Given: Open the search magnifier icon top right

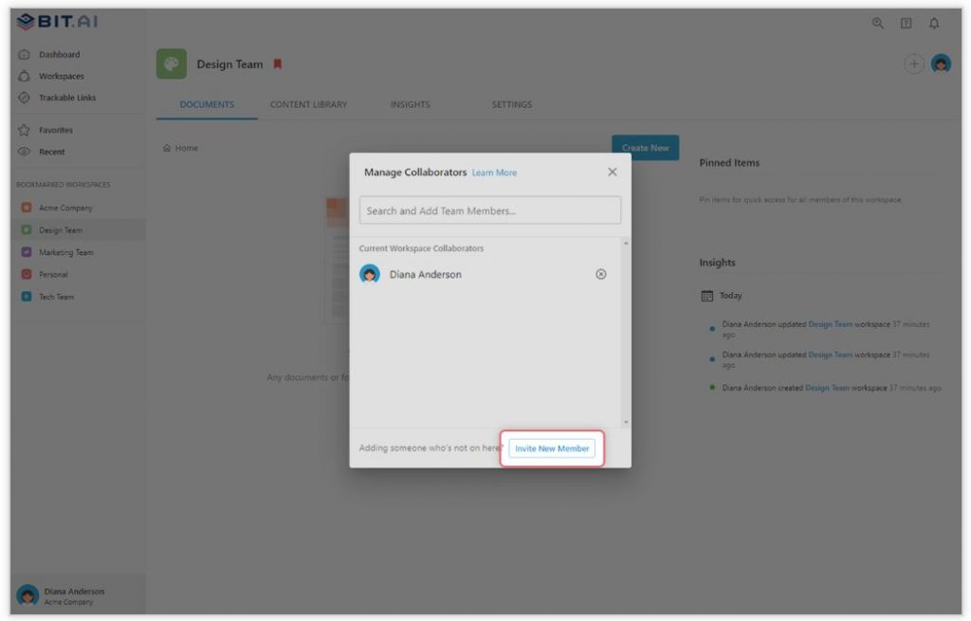Looking at the screenshot, I should (877, 23).
